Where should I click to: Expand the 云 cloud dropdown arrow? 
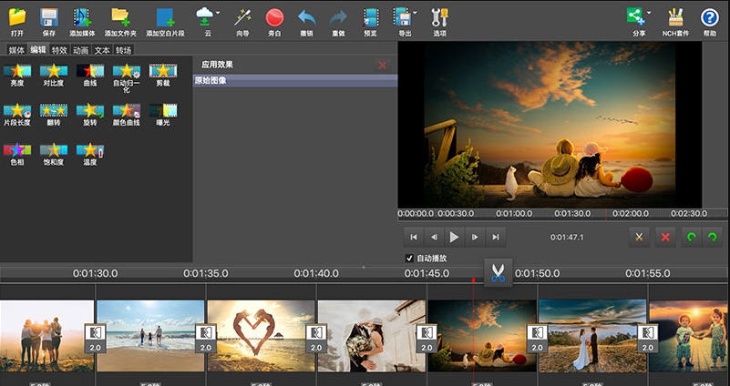[x=218, y=13]
